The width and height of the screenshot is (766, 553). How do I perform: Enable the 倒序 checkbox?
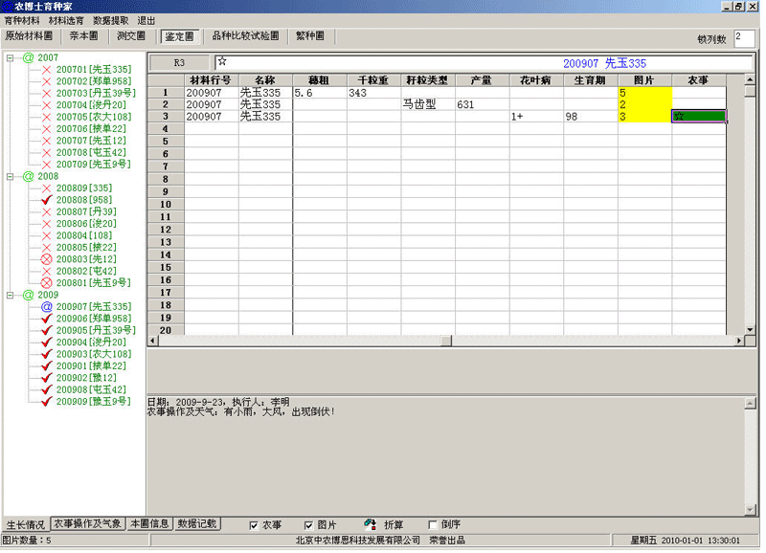[x=433, y=524]
